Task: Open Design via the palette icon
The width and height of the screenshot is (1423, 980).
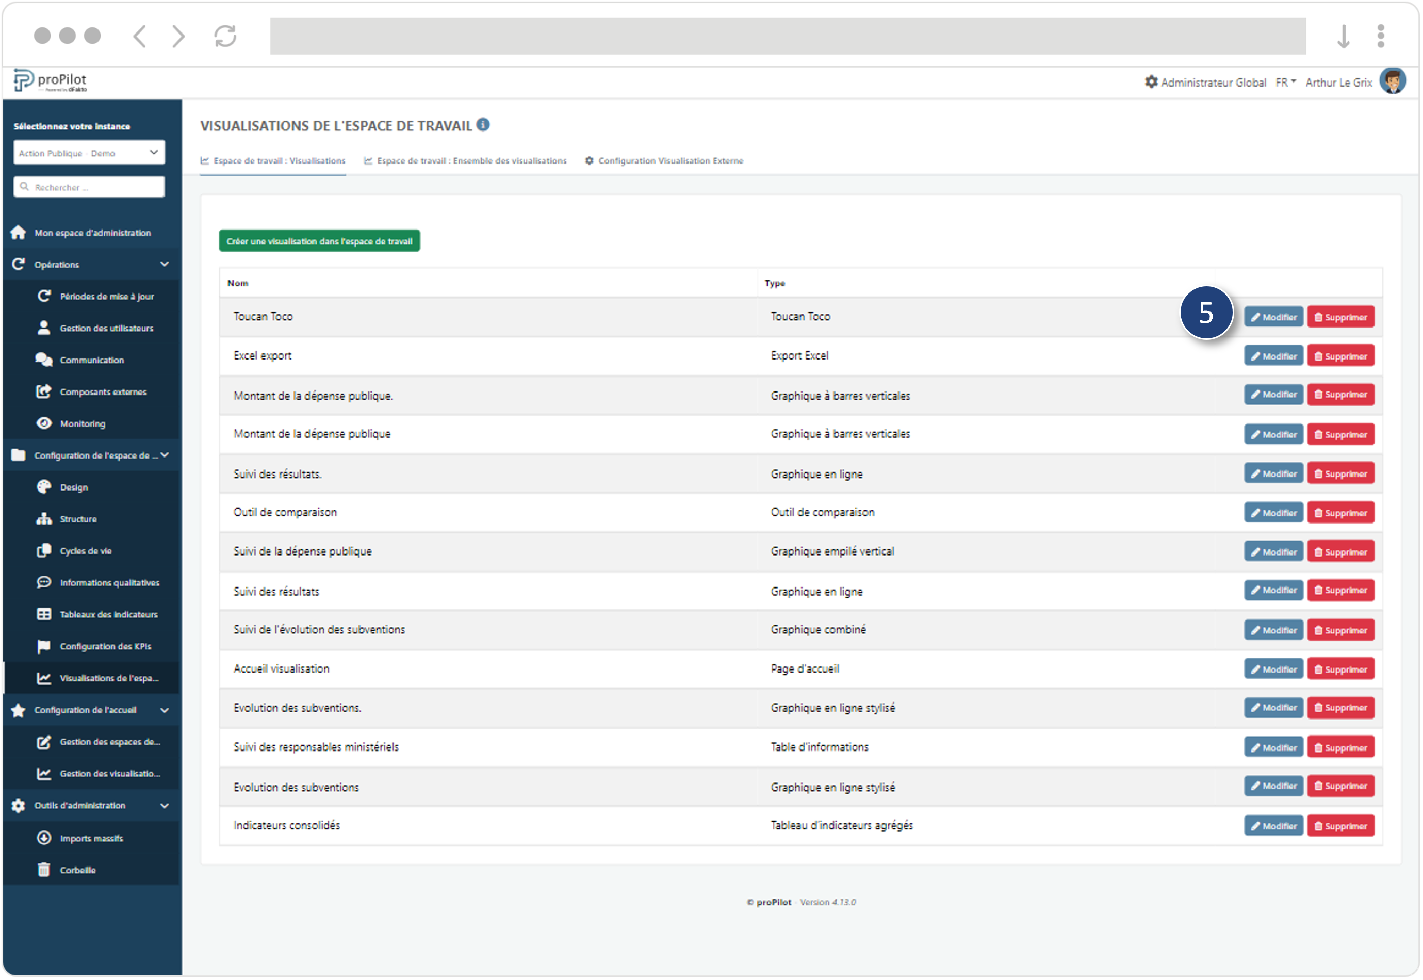Action: tap(44, 487)
